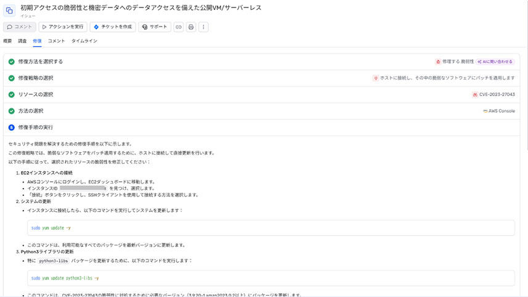
Task: Switch to 概要 tab
Action: pyautogui.click(x=7, y=41)
